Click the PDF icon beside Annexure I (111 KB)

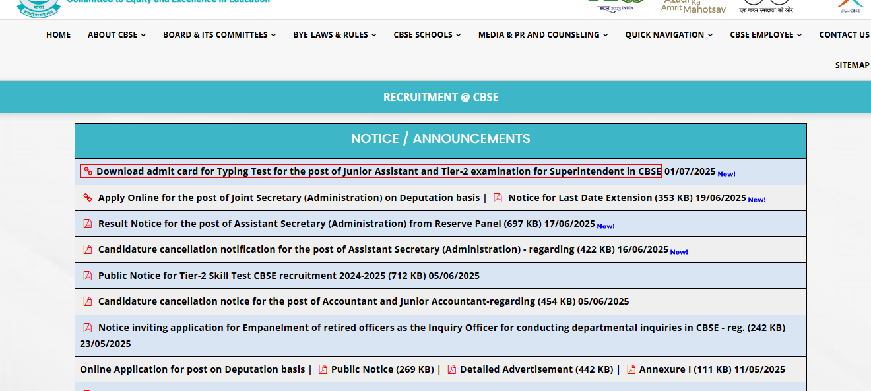[631, 369]
